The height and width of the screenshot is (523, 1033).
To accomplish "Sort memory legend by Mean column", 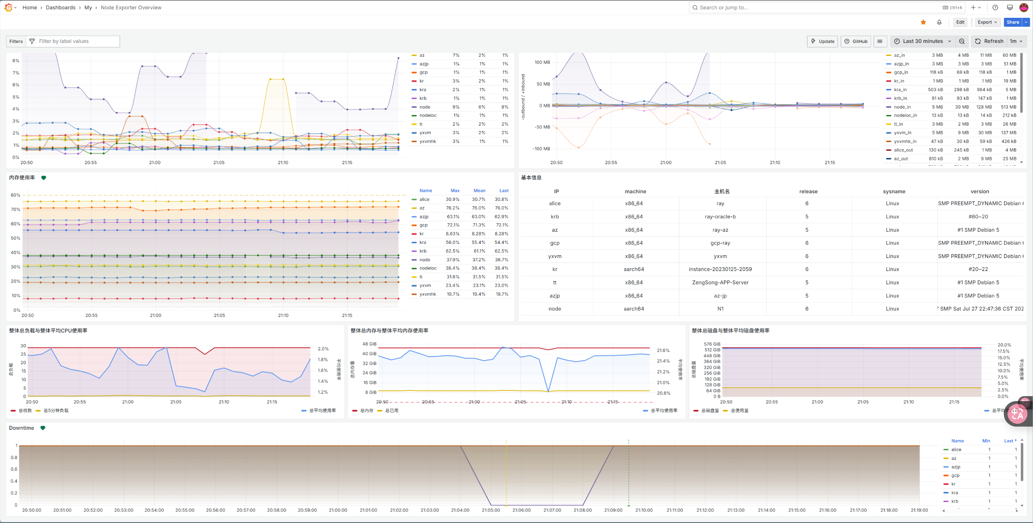I will click(479, 190).
